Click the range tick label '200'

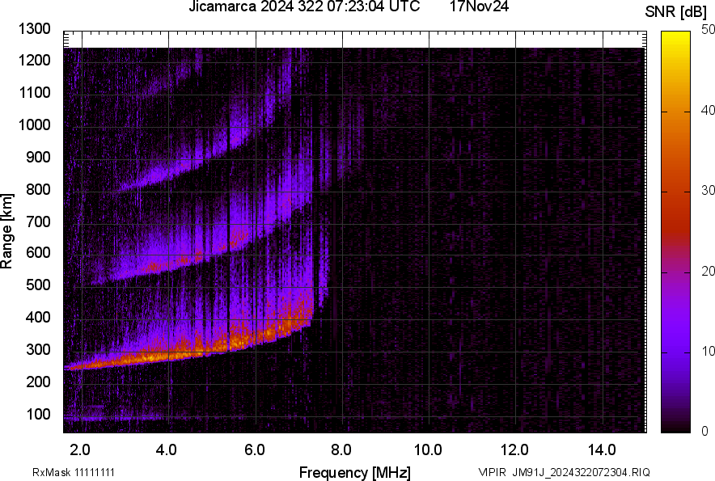tap(38, 382)
